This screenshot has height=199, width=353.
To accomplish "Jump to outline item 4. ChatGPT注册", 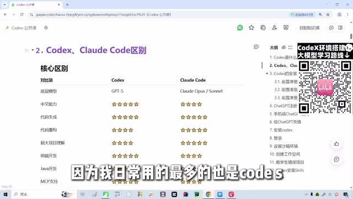I will [283, 106].
